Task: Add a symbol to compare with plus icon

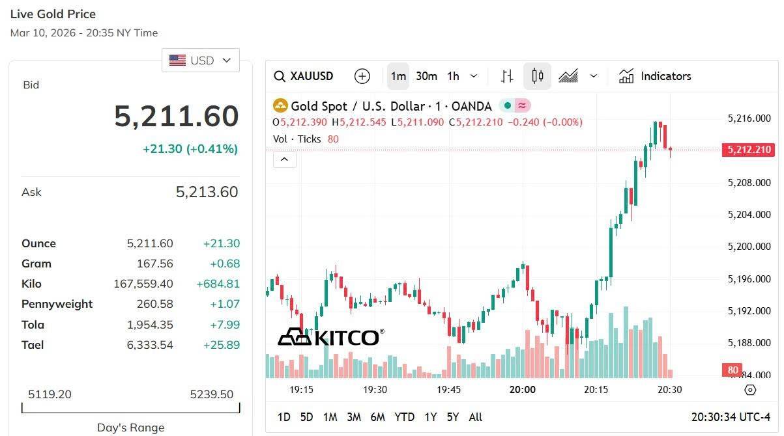Action: click(362, 76)
